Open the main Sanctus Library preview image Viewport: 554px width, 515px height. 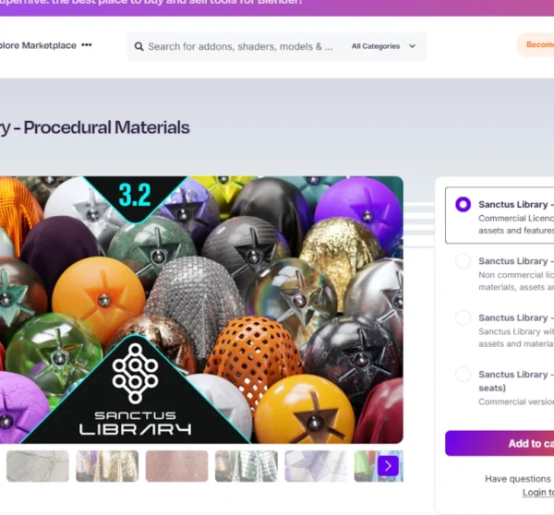point(201,310)
